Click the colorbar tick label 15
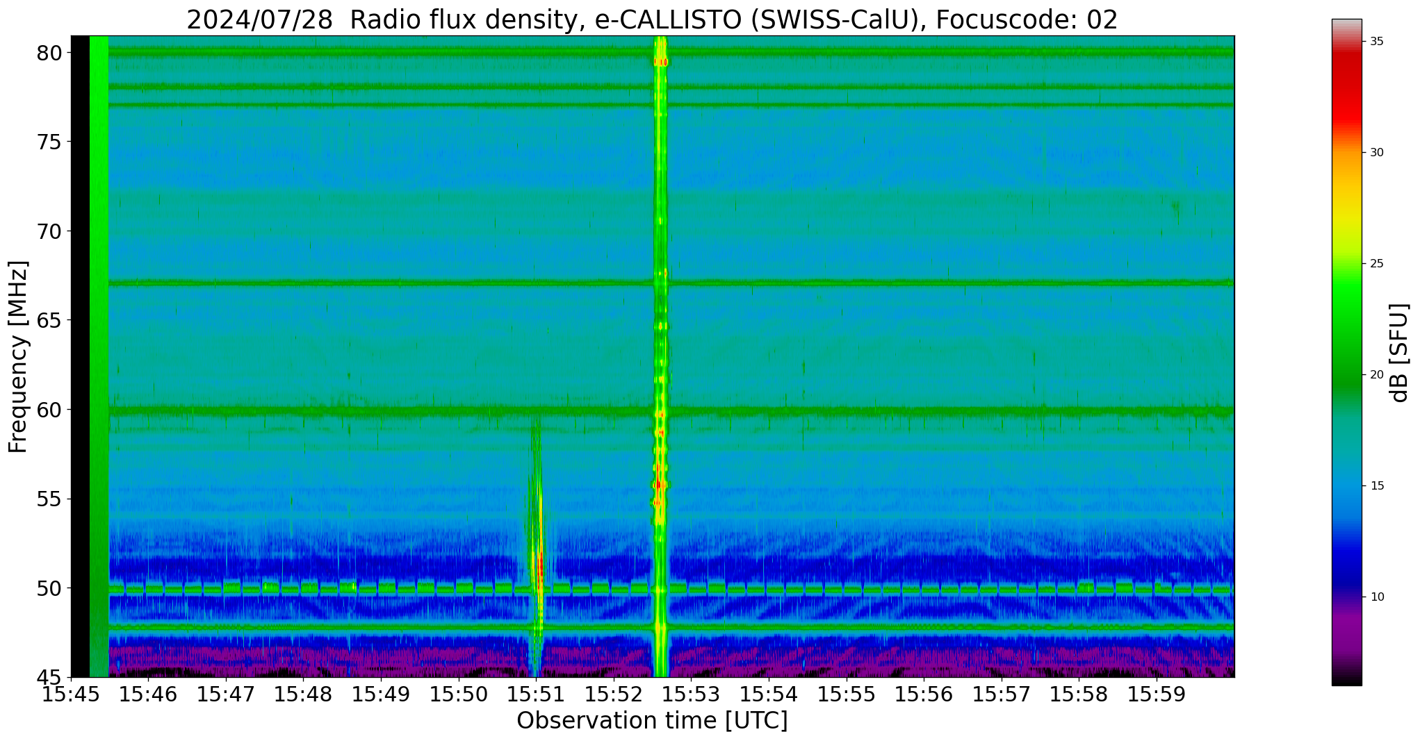 1376,486
